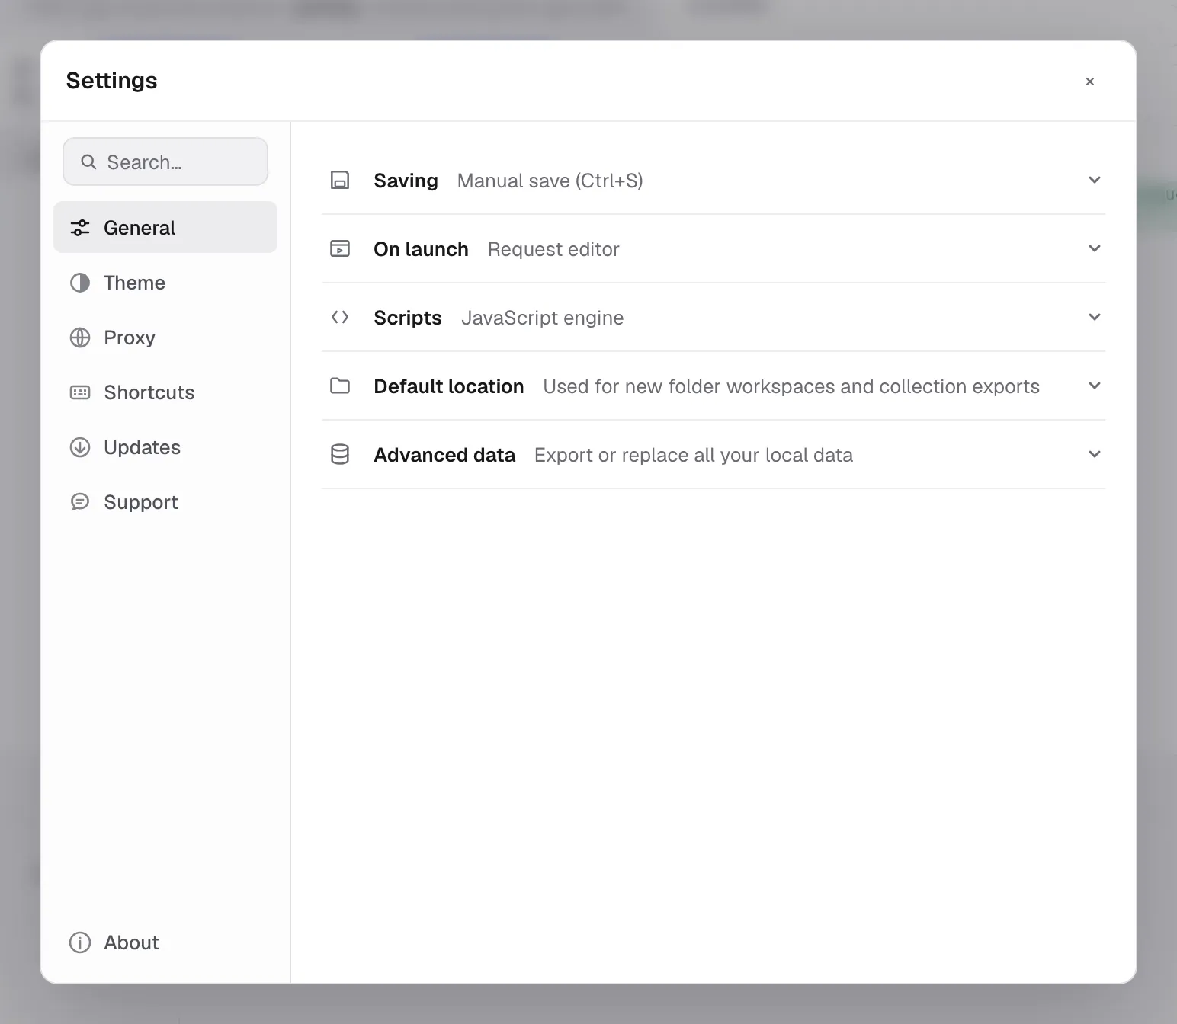Focus the settings Search field
The height and width of the screenshot is (1024, 1177).
pos(165,162)
